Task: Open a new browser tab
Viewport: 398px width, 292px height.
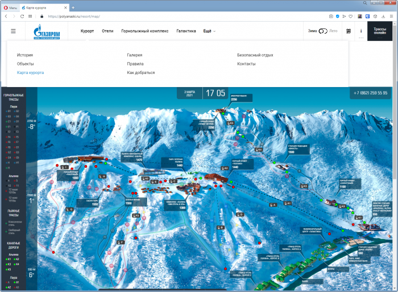Action: (73, 7)
